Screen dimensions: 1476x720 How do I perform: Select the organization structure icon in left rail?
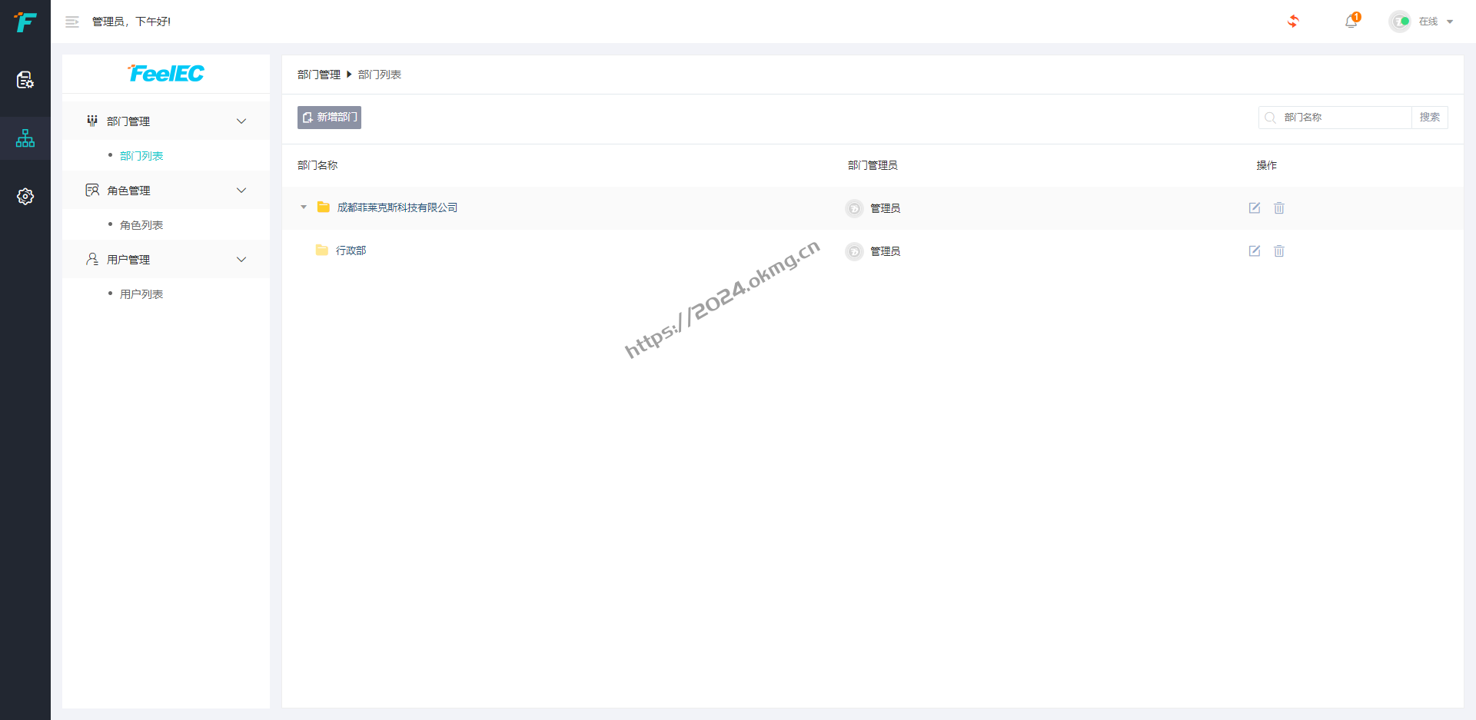pyautogui.click(x=25, y=138)
